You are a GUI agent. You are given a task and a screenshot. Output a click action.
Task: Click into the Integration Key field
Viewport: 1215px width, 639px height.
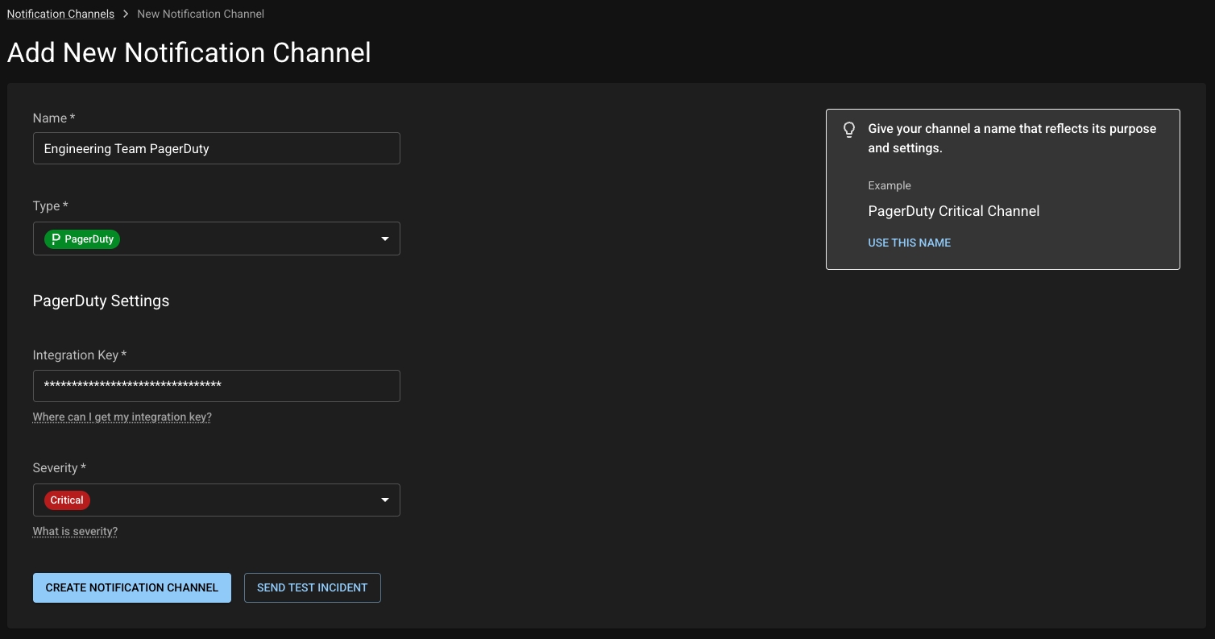pos(216,386)
